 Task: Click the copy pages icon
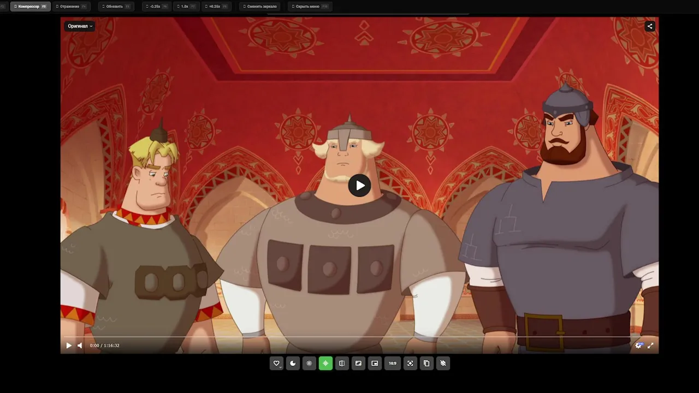[x=426, y=363]
